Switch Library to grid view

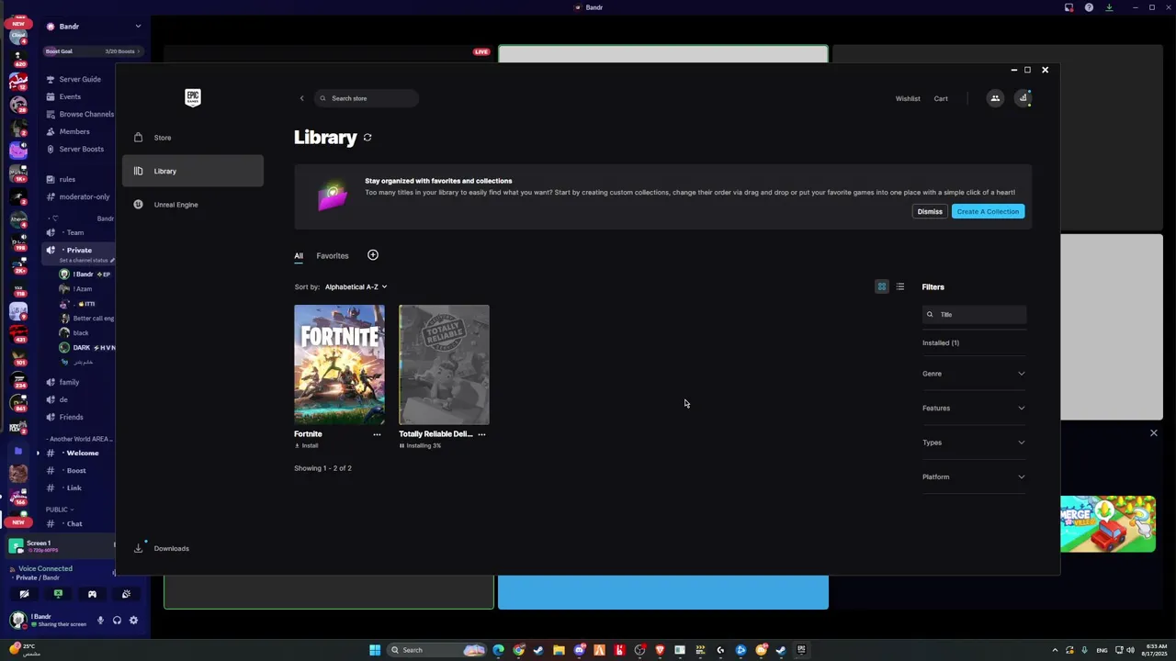882,287
